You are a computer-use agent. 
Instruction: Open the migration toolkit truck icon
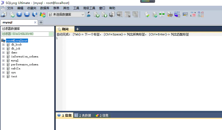tap(169, 14)
